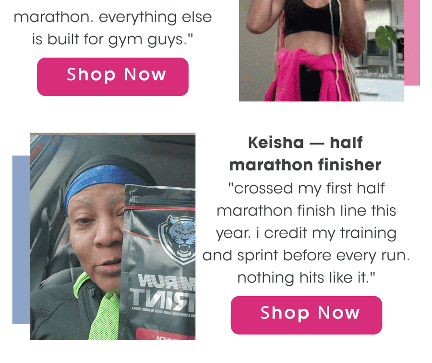The image size is (432, 363).
Task: Click Shop Now below Keisha's testimonial
Action: [306, 315]
